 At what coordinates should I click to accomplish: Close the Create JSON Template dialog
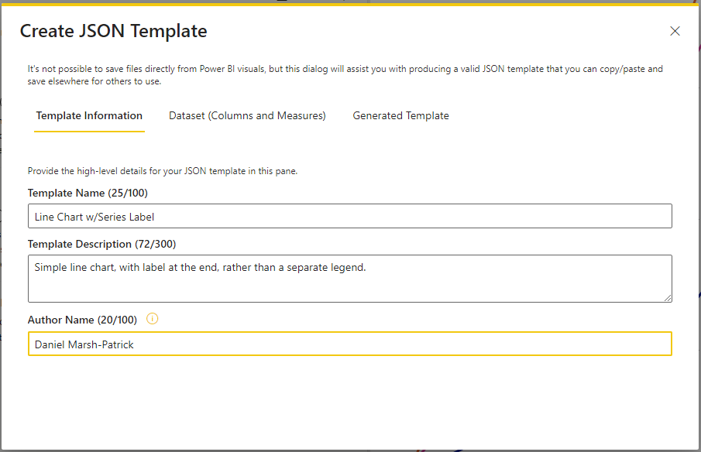tap(675, 31)
